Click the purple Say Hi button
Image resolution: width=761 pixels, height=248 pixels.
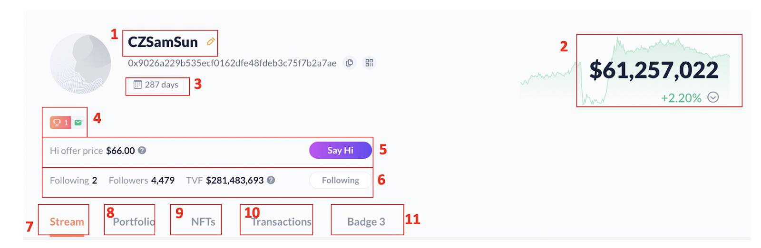point(340,150)
